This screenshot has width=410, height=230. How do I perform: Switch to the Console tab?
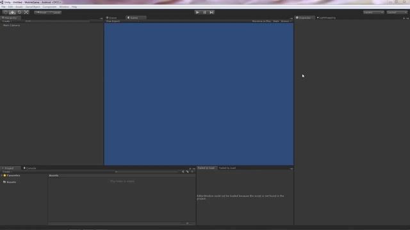tap(30, 168)
